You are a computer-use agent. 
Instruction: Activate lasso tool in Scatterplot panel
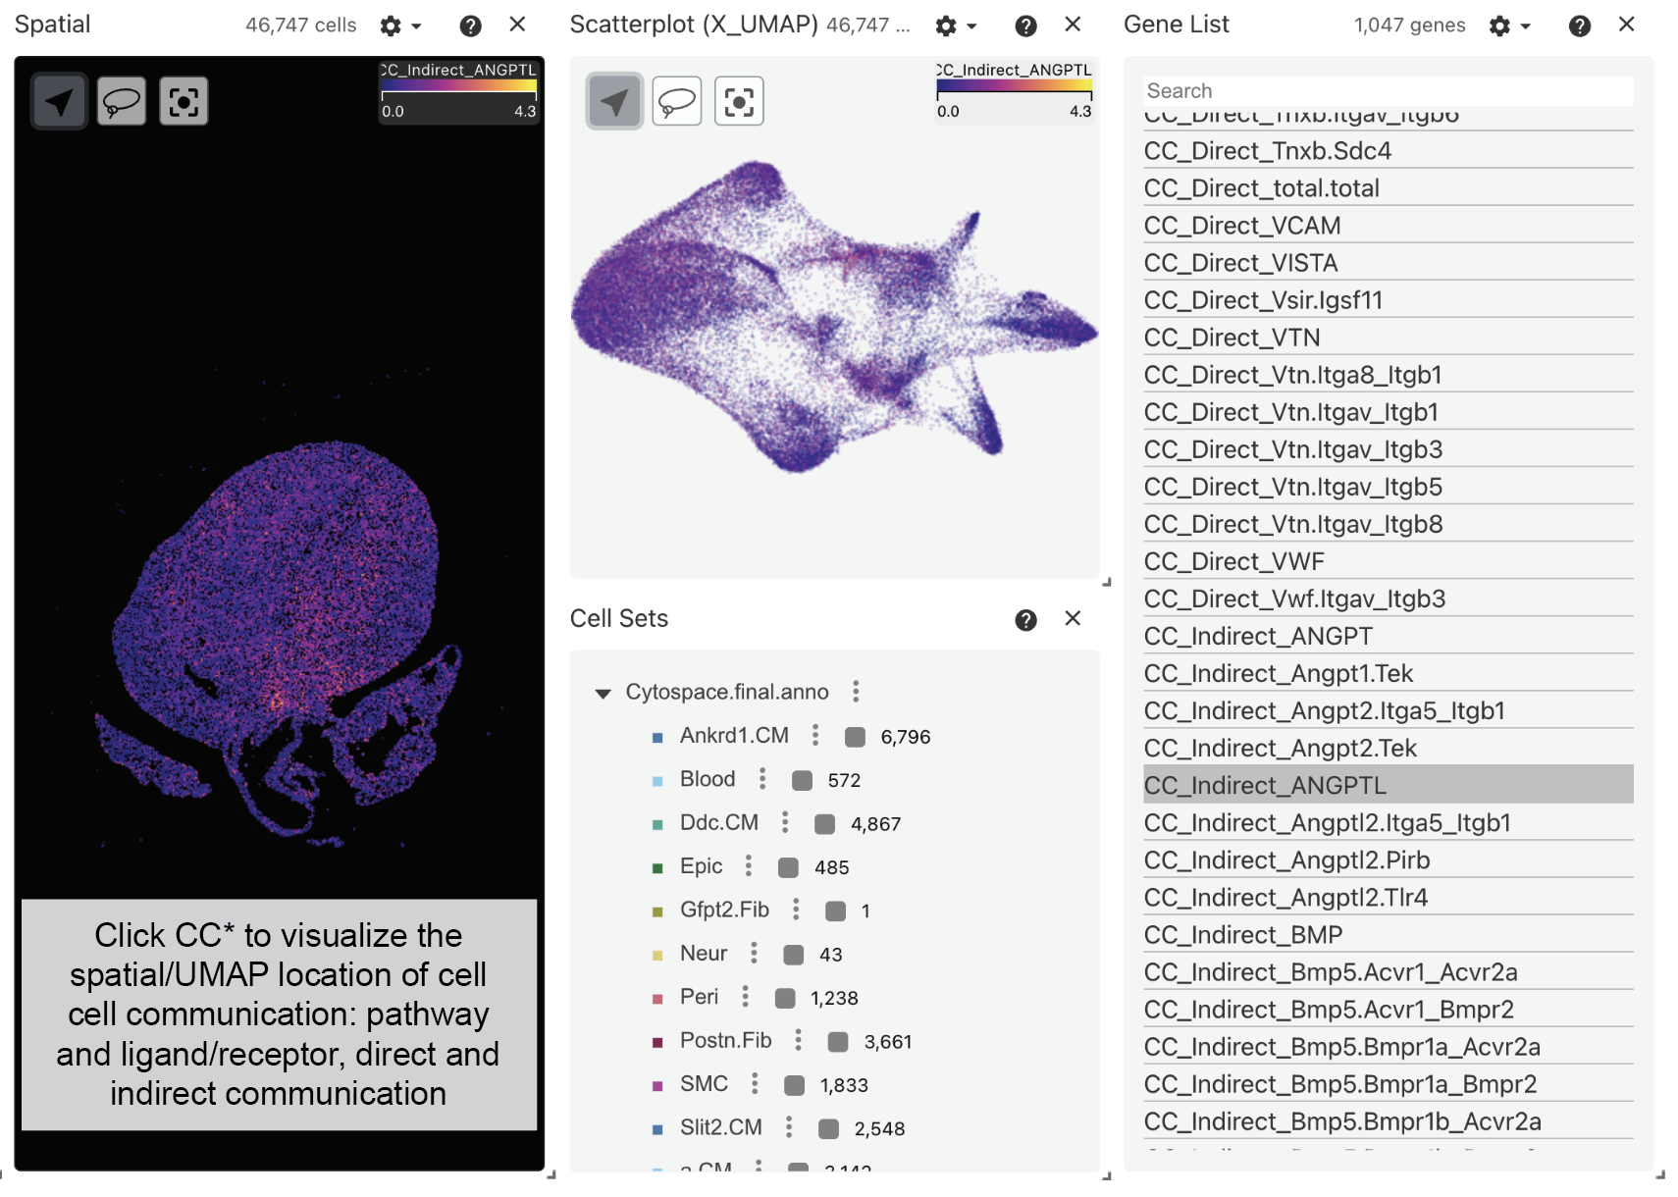[677, 101]
